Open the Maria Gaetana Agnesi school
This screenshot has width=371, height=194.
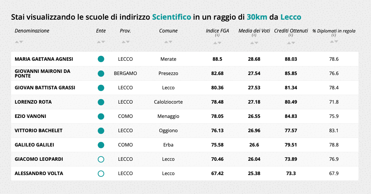[x=44, y=59]
